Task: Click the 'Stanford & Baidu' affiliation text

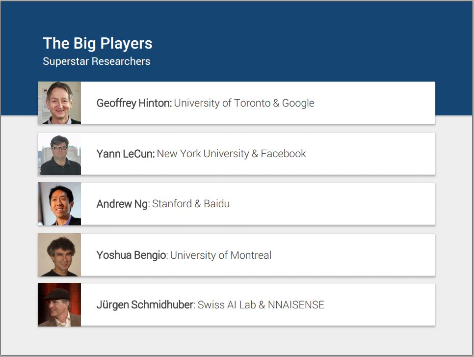Action: point(191,204)
